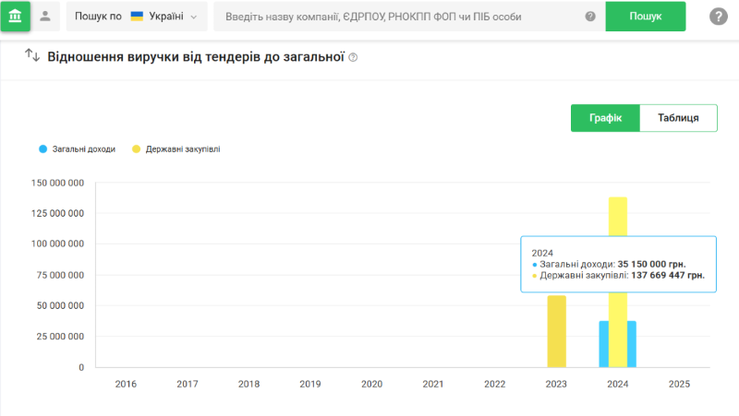Click the green company building icon
The width and height of the screenshot is (739, 416).
coord(16,16)
